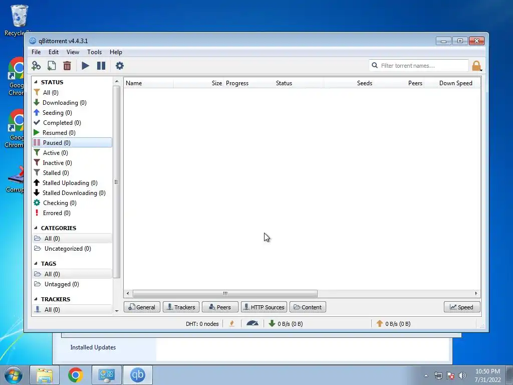Select Stalled Uploading (0) filter
Screen dimensions: 513x385
click(x=72, y=183)
